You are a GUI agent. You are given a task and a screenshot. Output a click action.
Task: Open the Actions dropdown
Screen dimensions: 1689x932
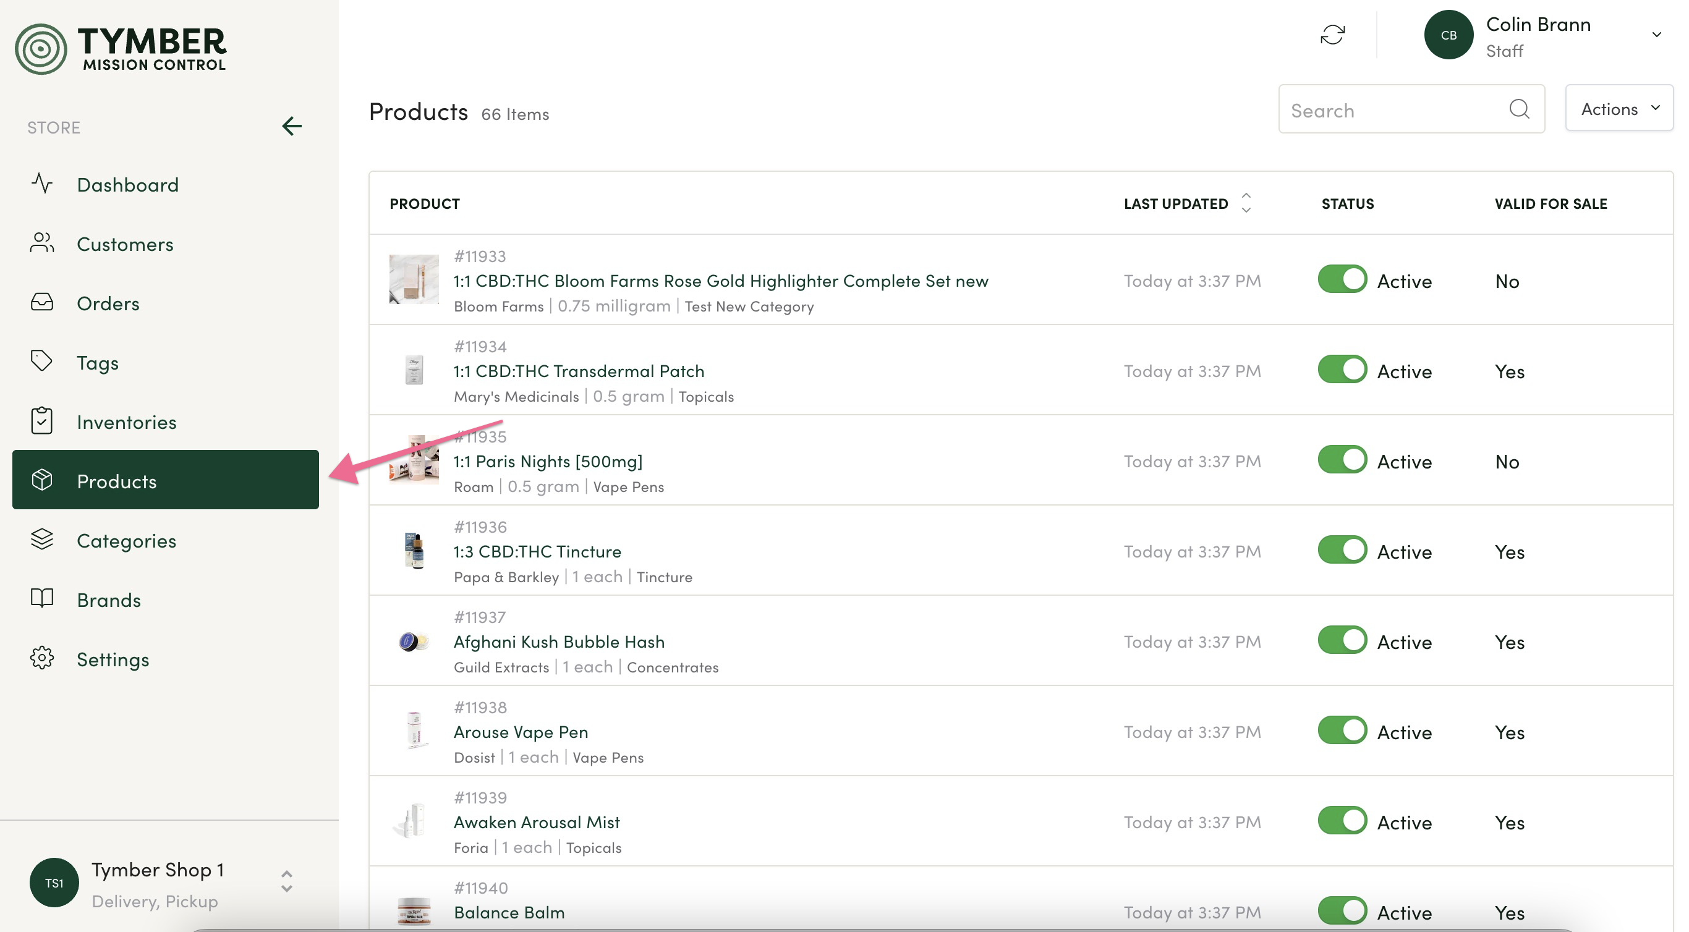tap(1619, 108)
